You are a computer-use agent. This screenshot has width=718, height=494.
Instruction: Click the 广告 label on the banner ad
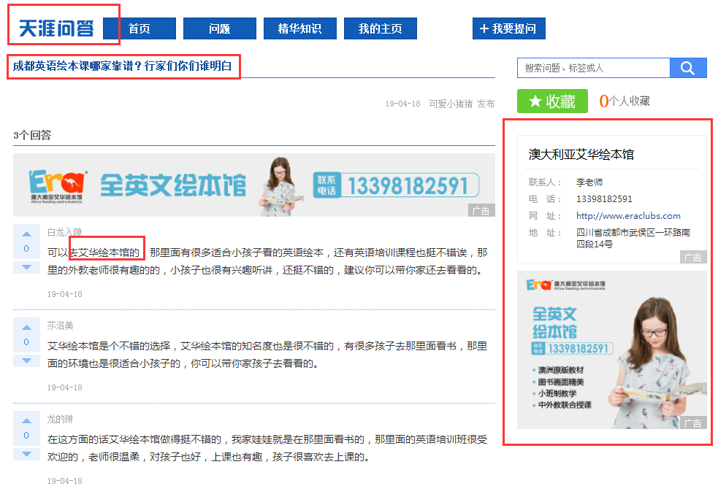coord(481,210)
